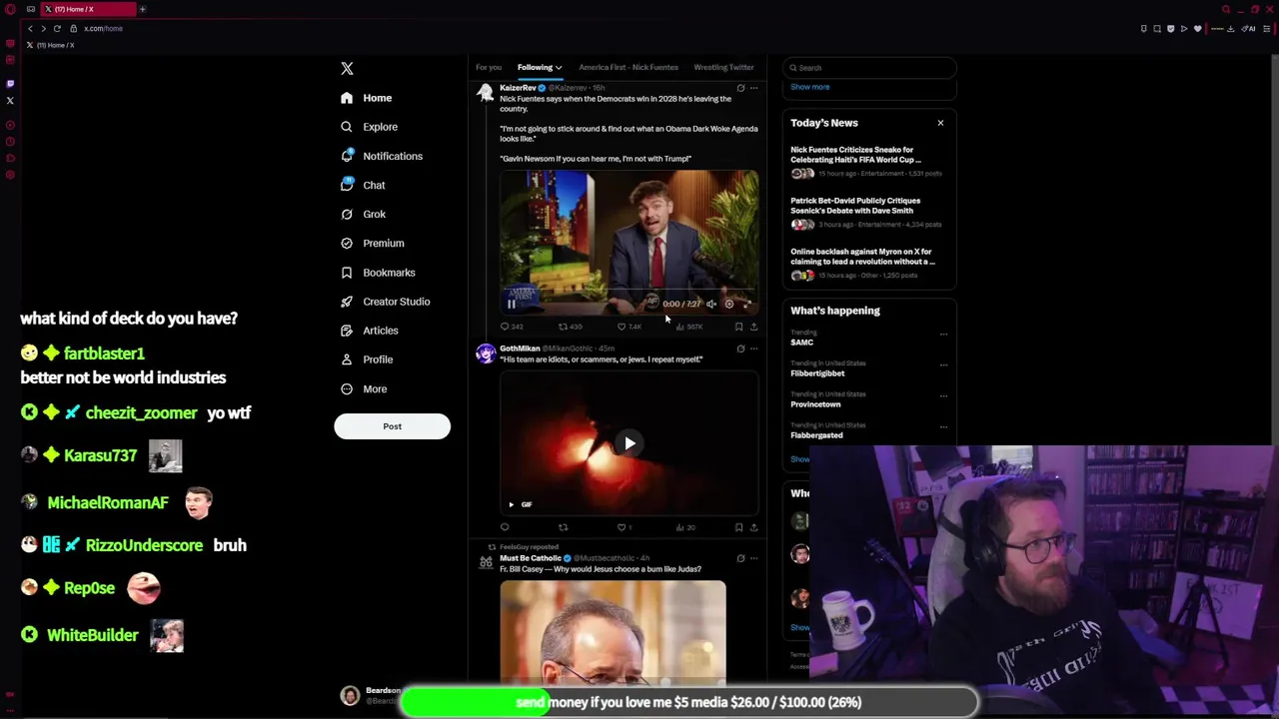1279x719 pixels.
Task: View analytics of KaizerRev post
Action: tap(688, 327)
